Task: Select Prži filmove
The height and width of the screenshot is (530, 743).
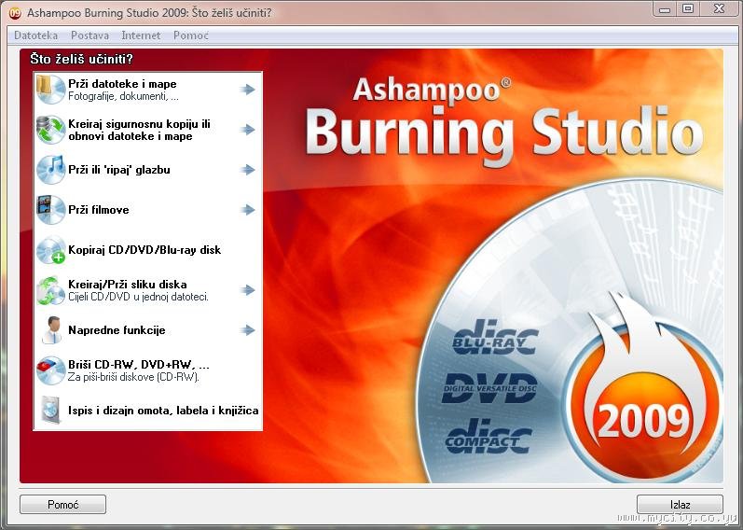Action: (148, 210)
